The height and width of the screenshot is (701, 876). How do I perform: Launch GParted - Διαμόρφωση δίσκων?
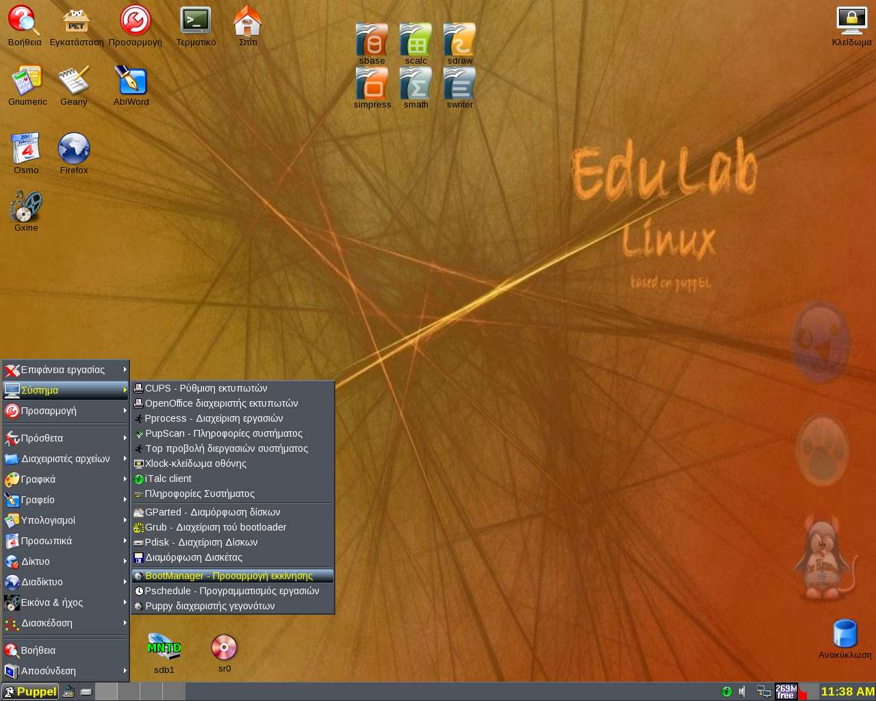tap(233, 512)
